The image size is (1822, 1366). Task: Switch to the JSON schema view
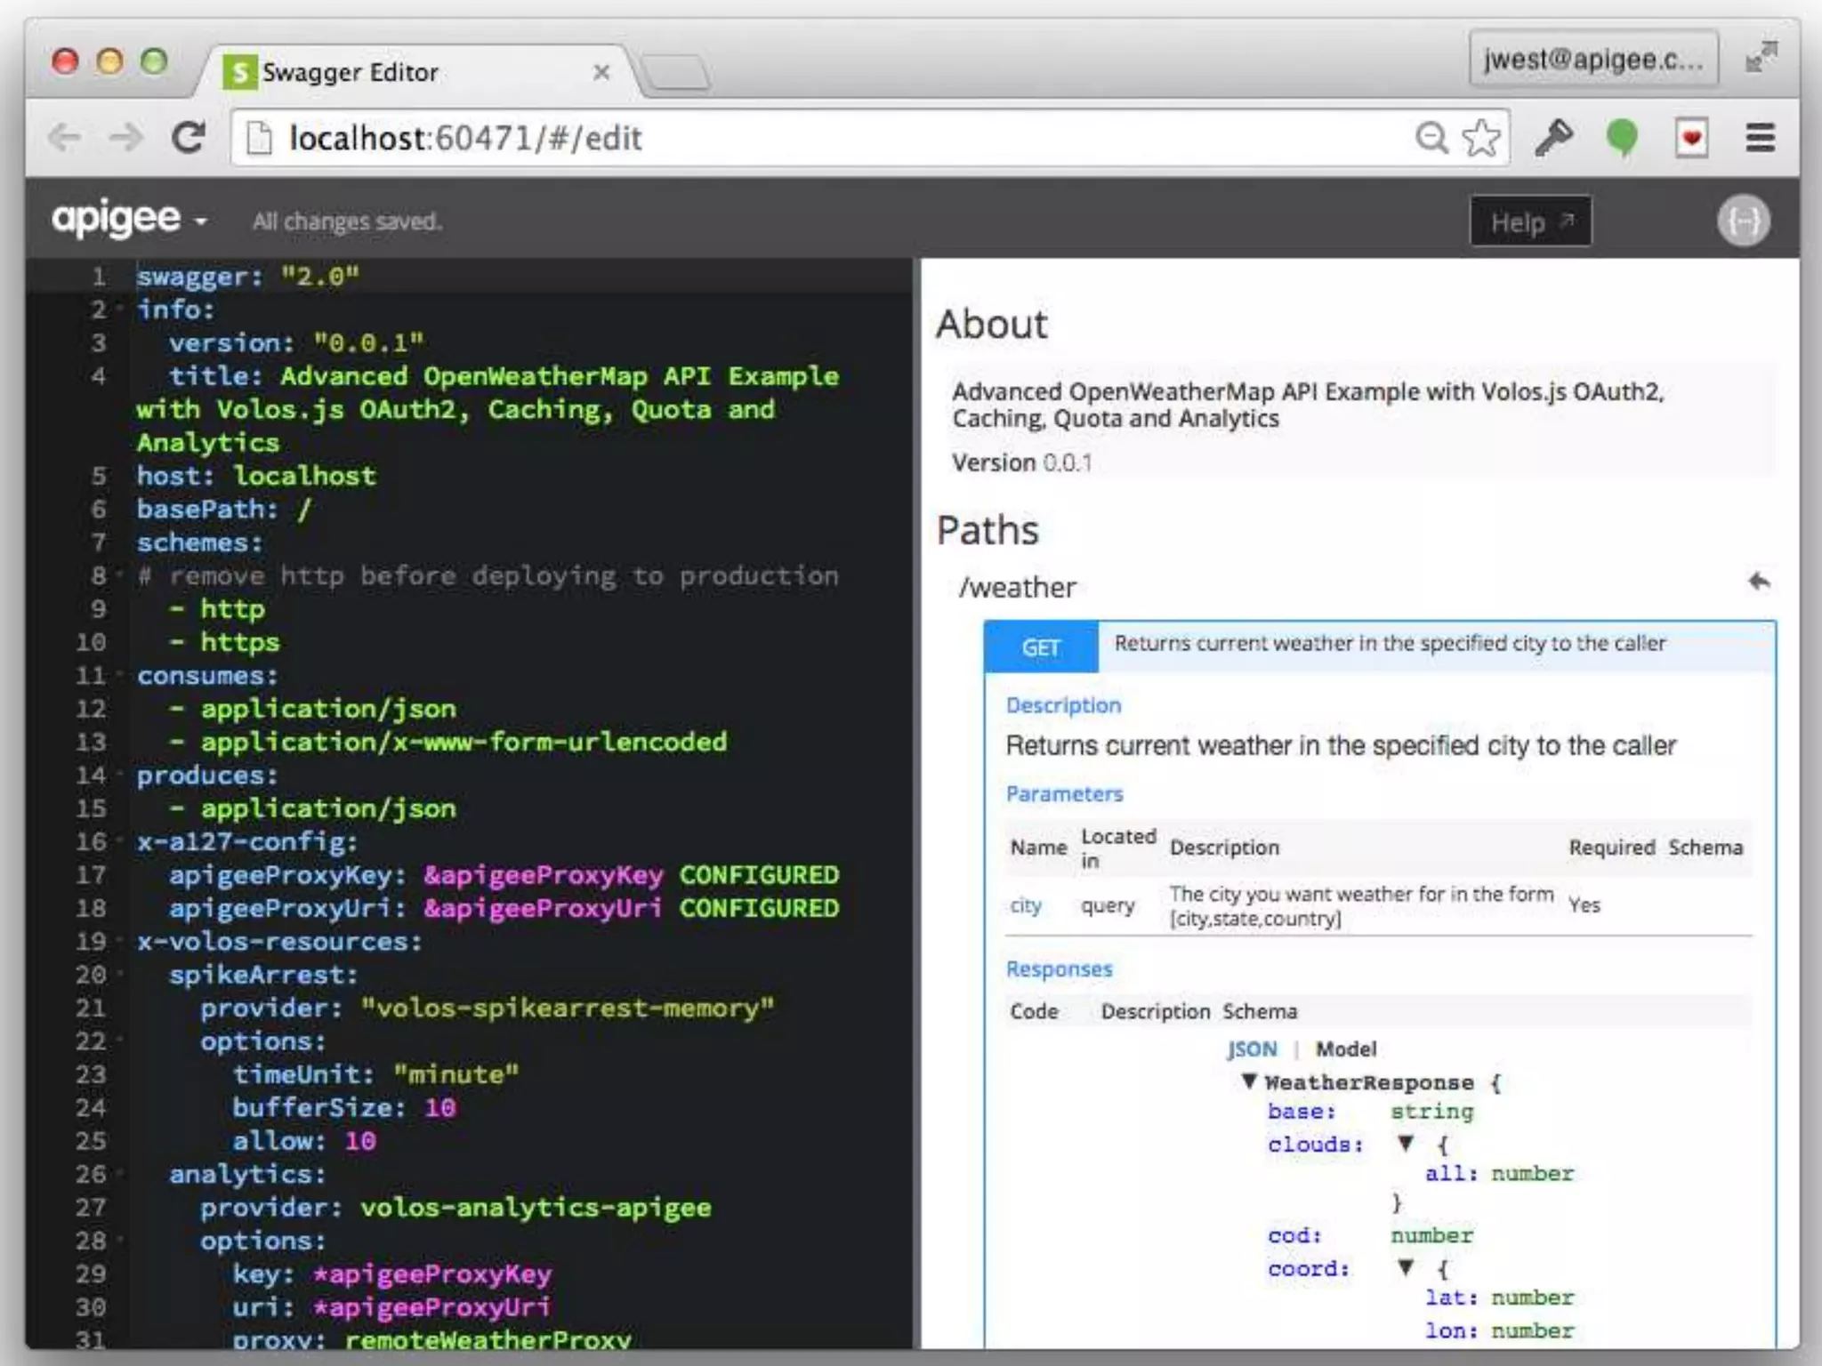coord(1252,1049)
